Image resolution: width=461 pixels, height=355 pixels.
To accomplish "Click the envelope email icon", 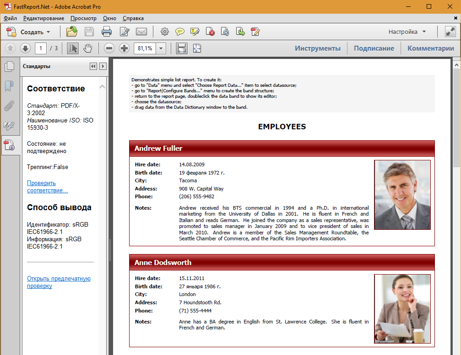I will (x=141, y=32).
